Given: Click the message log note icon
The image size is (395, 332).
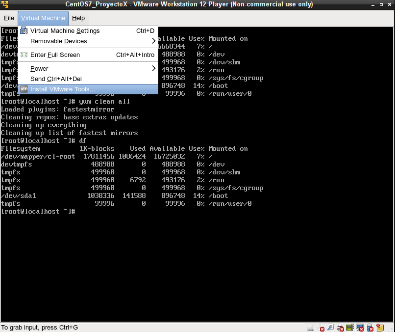Looking at the screenshot, I should click(380, 328).
